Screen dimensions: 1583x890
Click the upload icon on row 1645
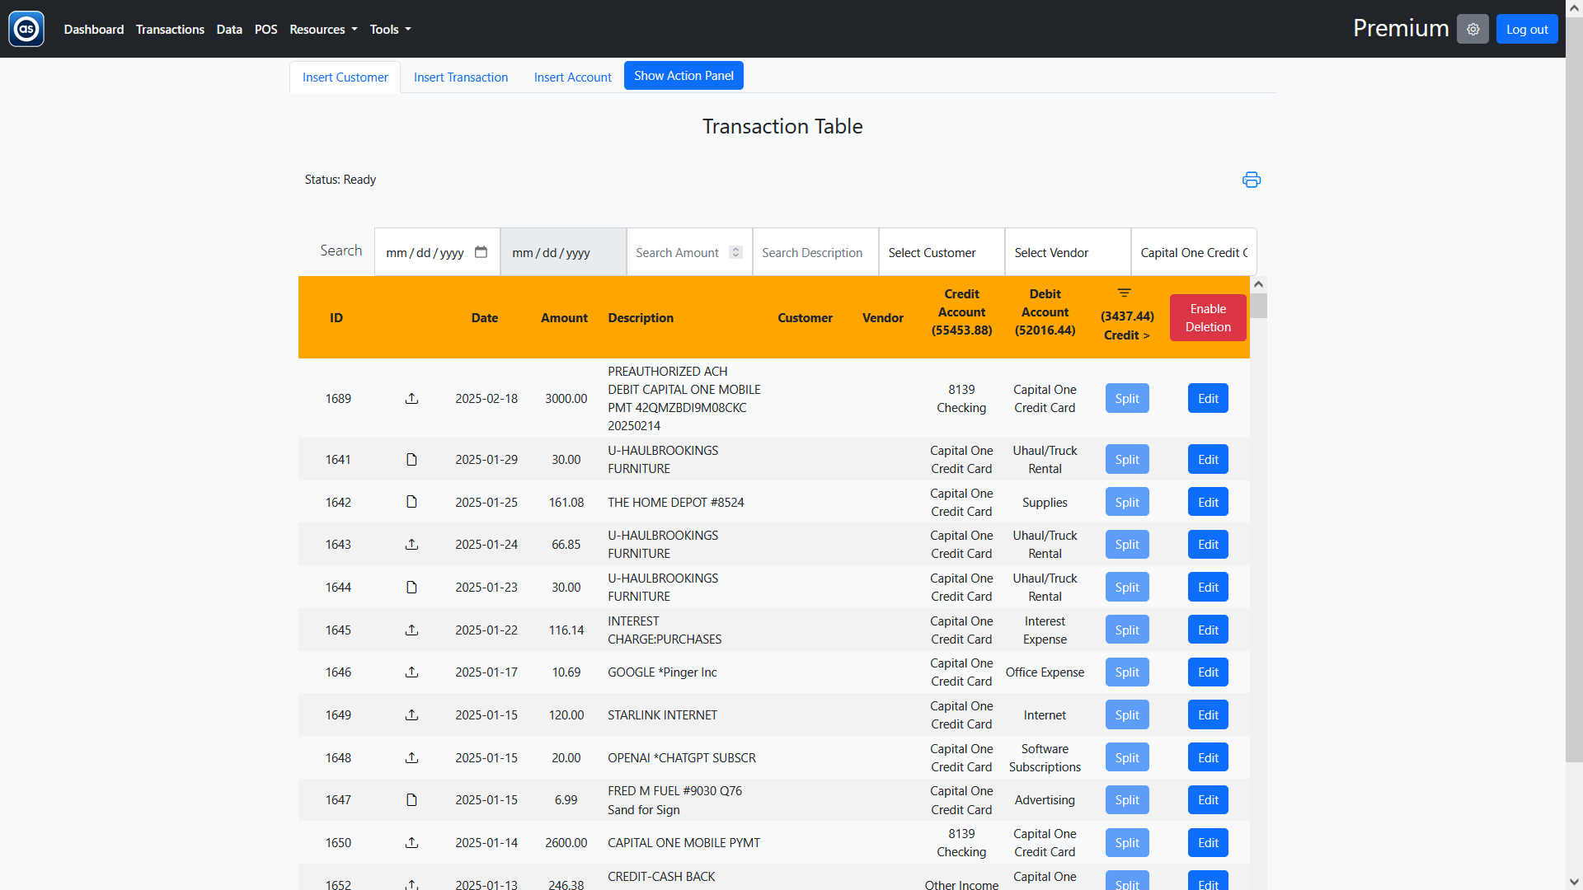coord(412,630)
